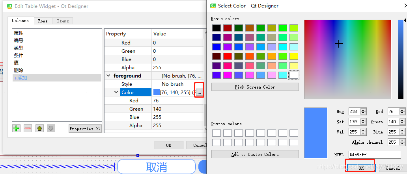Screen dimensions: 407x174
Task: Click the Blue value field in Select Color
Action: point(394,132)
